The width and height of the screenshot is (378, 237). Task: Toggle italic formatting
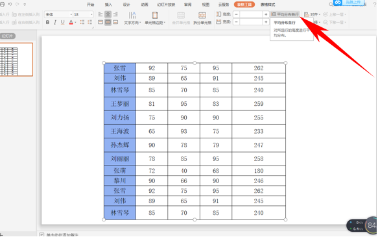click(55, 22)
